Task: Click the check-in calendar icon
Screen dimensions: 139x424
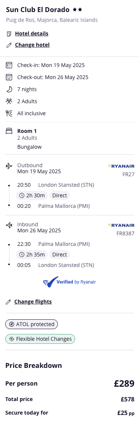Action: [x=9, y=65]
